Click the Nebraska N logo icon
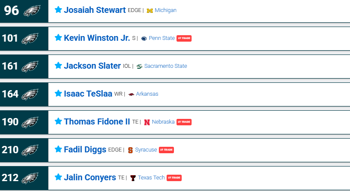The height and width of the screenshot is (191, 350). pos(147,122)
